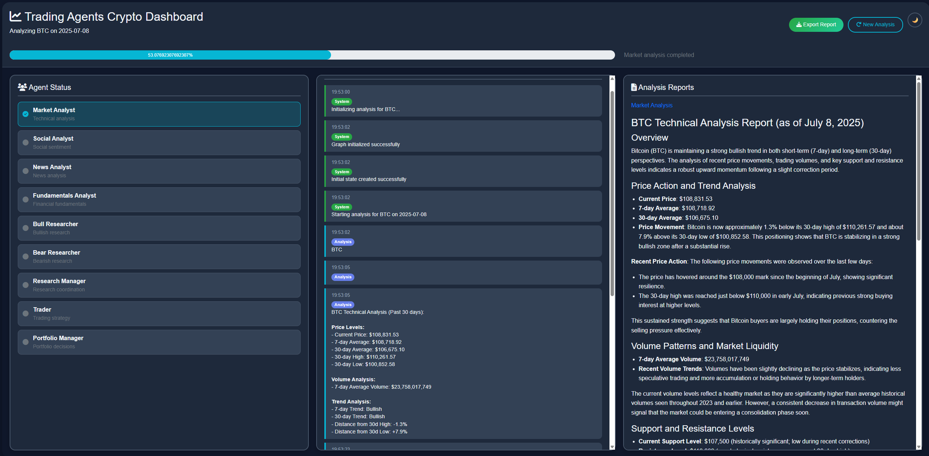Click the Research Manager status dot

[x=26, y=285]
